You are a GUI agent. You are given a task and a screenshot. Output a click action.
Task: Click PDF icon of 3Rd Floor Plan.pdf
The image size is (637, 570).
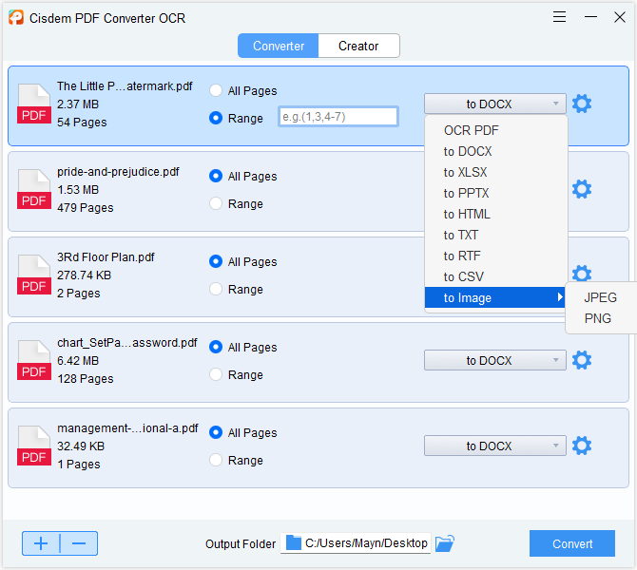pos(34,275)
